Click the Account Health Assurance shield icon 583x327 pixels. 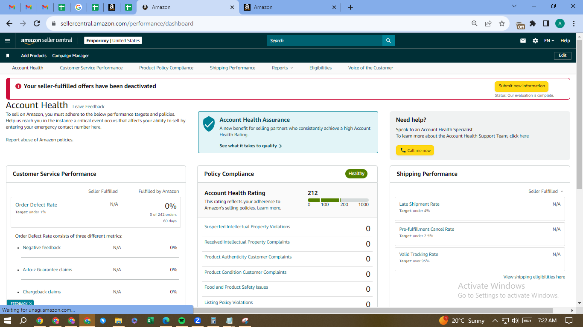[209, 123]
